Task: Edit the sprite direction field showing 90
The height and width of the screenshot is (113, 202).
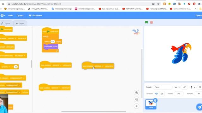Action: click(x=198, y=94)
